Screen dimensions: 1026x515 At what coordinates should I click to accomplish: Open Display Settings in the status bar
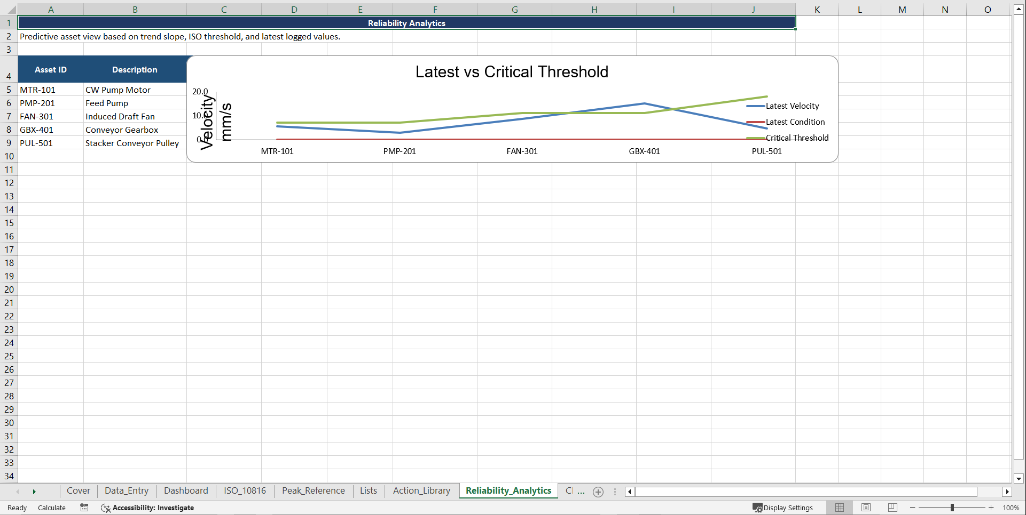pos(783,508)
